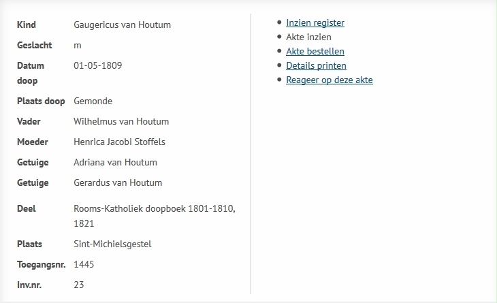
Task: Click the child's name Gaugericus van Houtum
Action: tap(122, 25)
